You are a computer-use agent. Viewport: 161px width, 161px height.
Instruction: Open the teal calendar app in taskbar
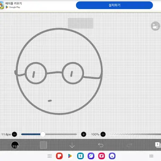(80, 156)
